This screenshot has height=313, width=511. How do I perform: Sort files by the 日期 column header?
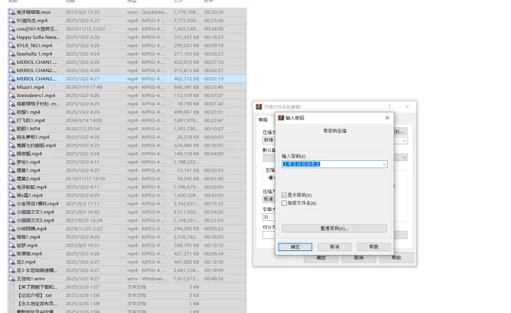pyautogui.click(x=70, y=2)
